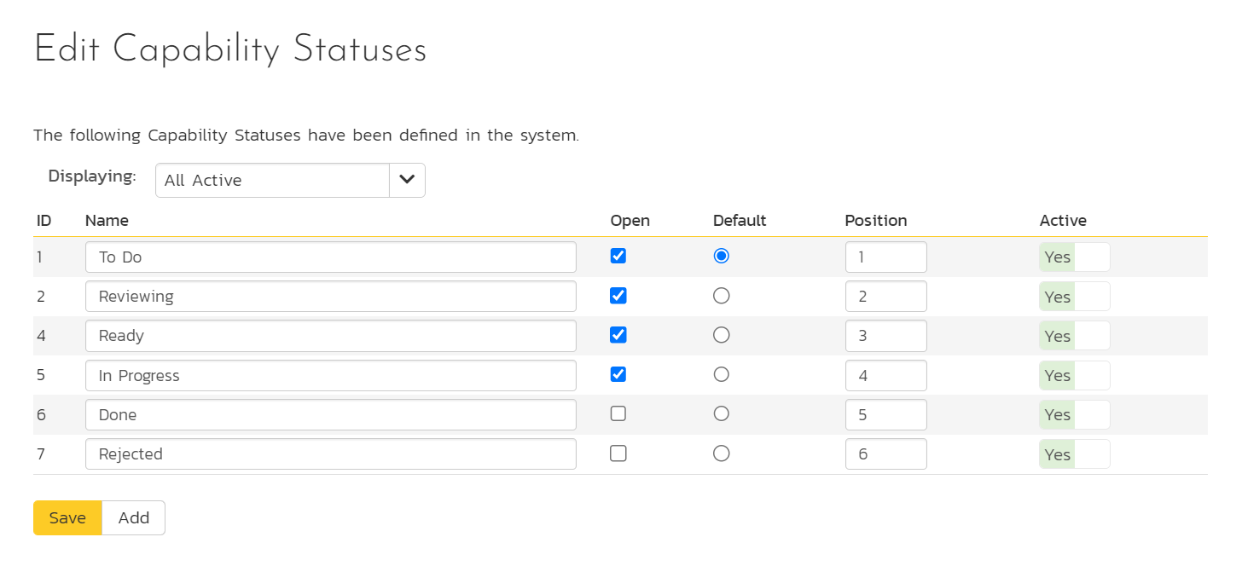The height and width of the screenshot is (566, 1242).
Task: Uncheck the Open checkbox for To Do
Action: (618, 256)
